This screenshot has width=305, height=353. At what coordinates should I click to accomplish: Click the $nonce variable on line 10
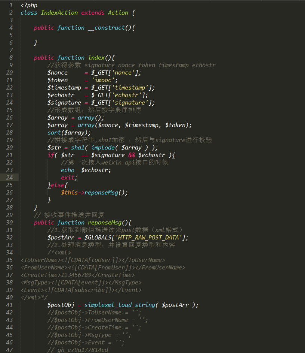[57, 73]
